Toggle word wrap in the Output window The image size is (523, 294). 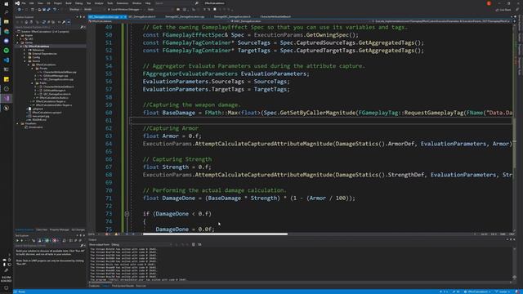pos(199,244)
